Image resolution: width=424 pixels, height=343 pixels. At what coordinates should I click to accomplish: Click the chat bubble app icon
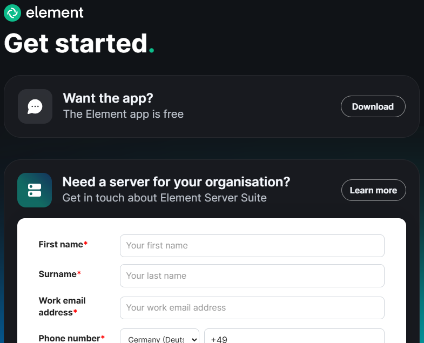click(35, 106)
